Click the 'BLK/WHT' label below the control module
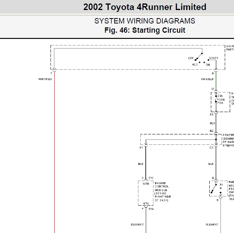This screenshot has height=233, width=234. (137, 225)
